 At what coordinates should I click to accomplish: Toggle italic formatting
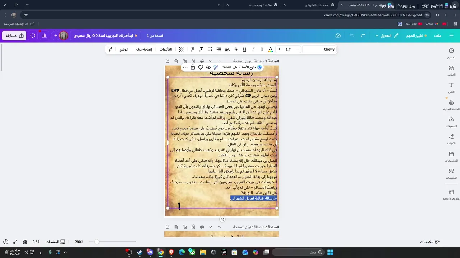253,49
